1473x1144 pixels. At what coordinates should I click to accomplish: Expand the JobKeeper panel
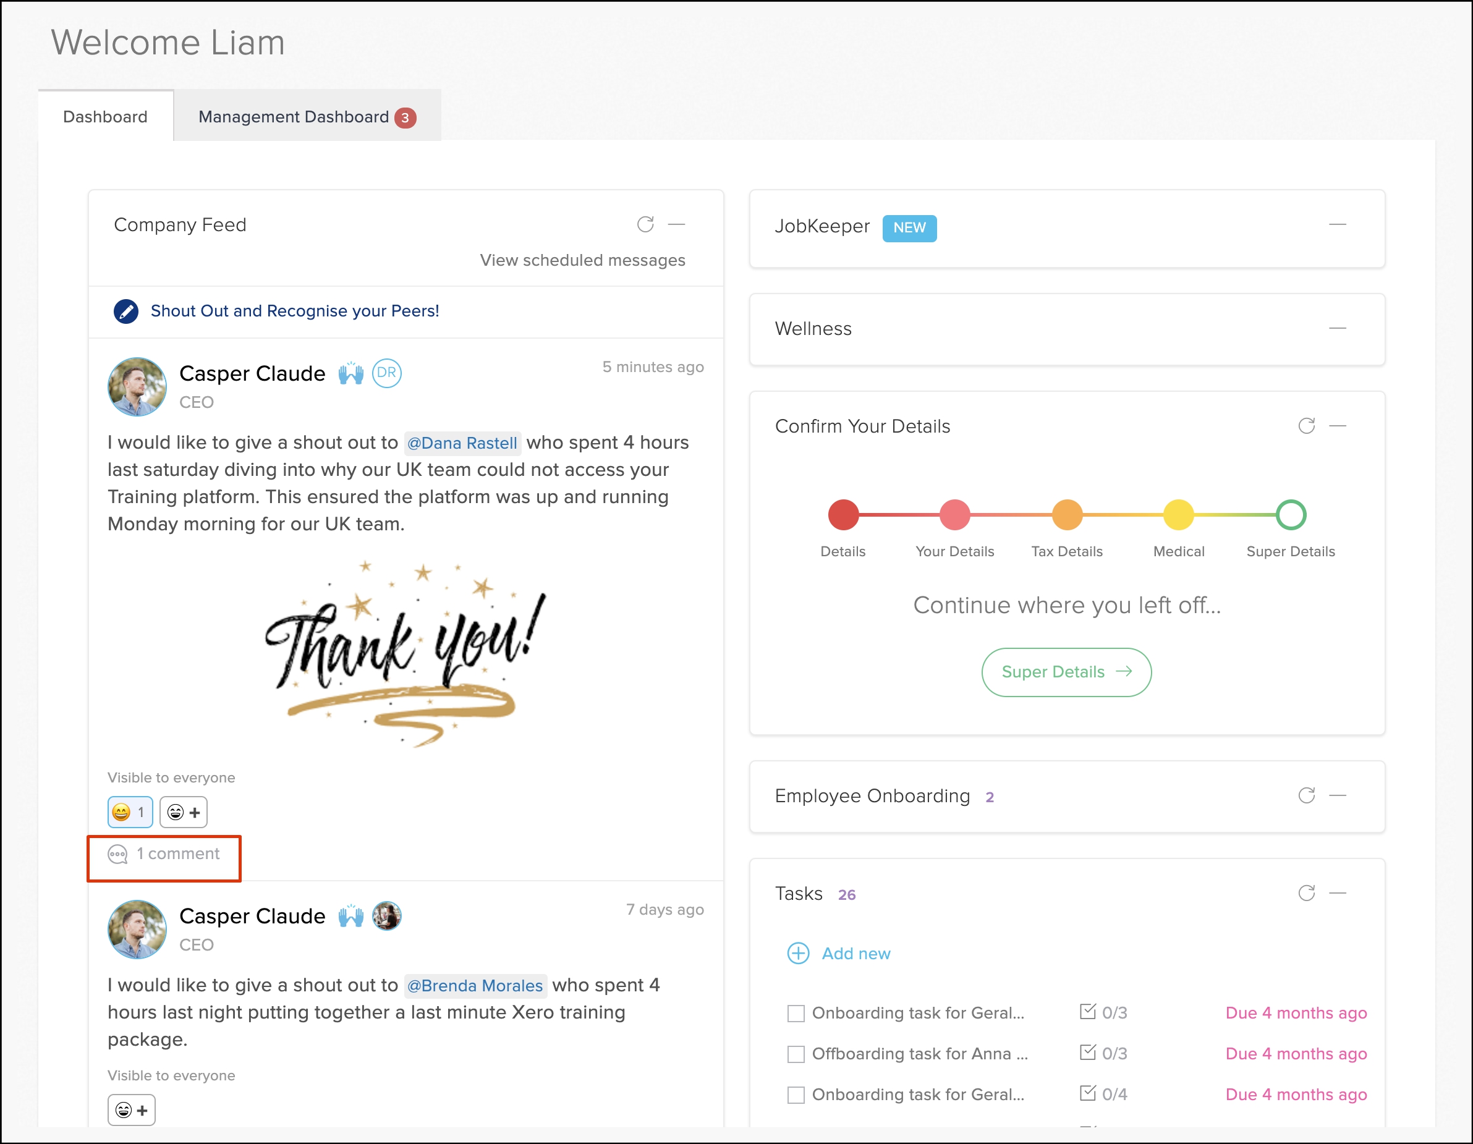coord(1337,224)
